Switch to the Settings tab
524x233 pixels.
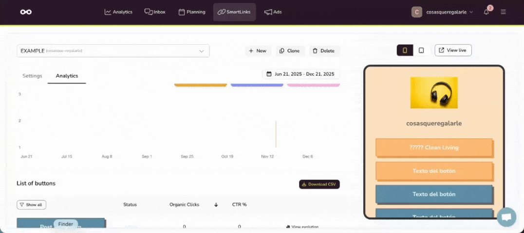tap(32, 76)
